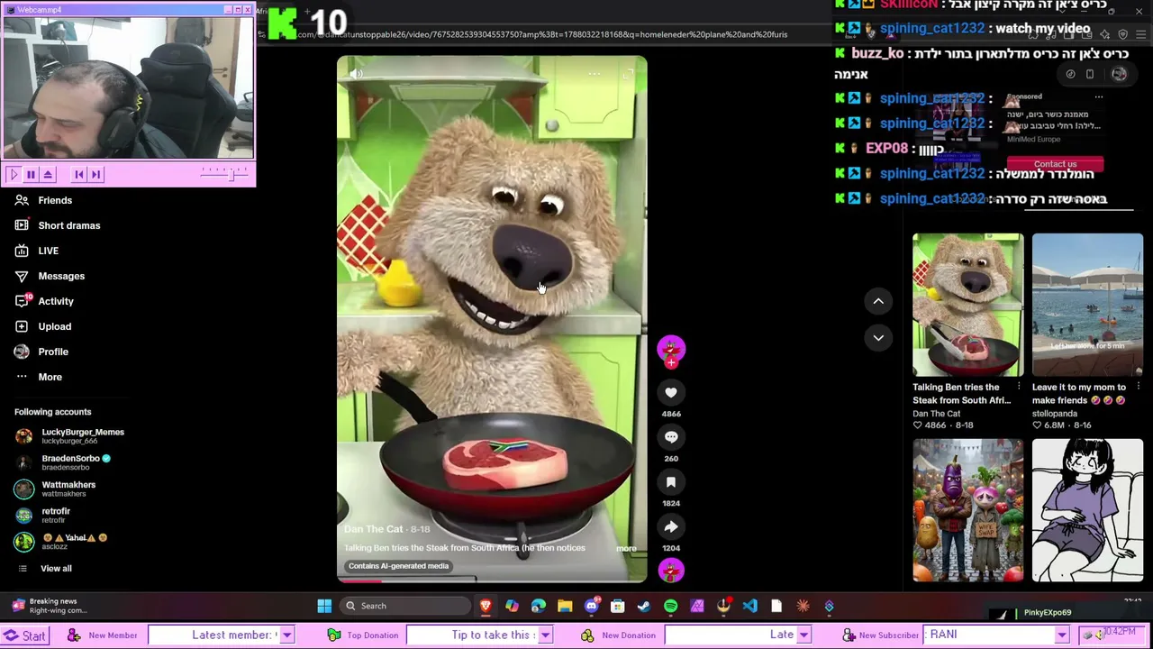Open the video author Dan The Cat name

[373, 529]
